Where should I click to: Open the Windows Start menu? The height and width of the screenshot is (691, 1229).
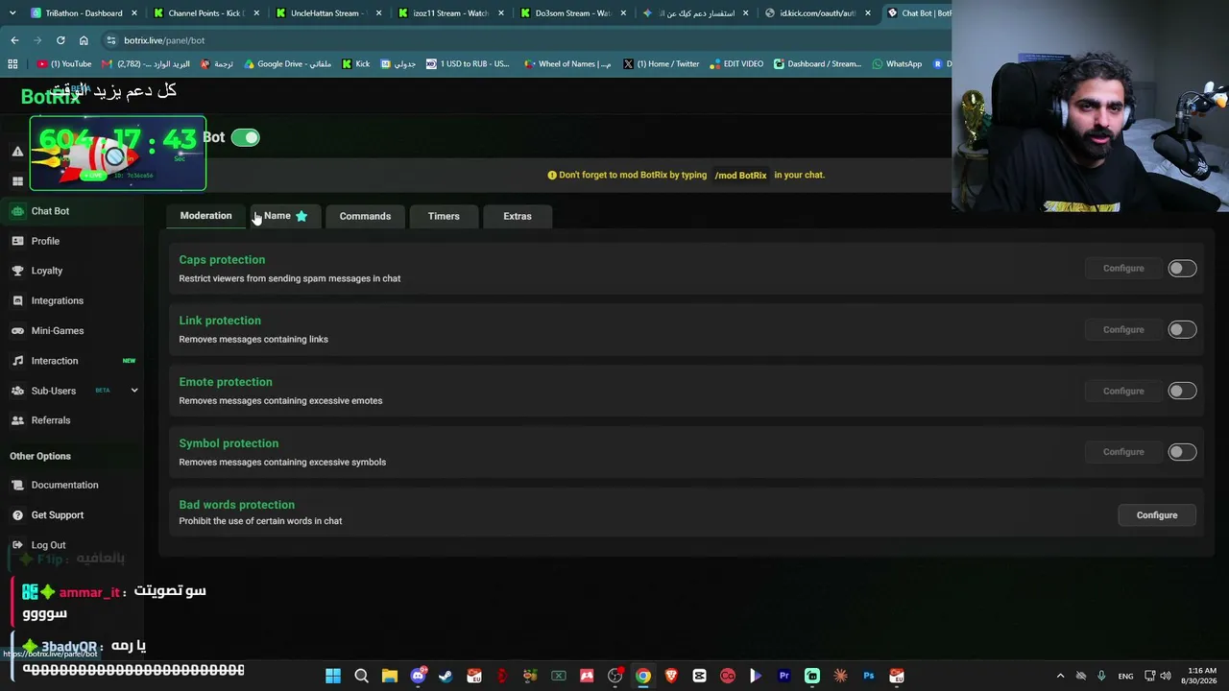(x=333, y=676)
